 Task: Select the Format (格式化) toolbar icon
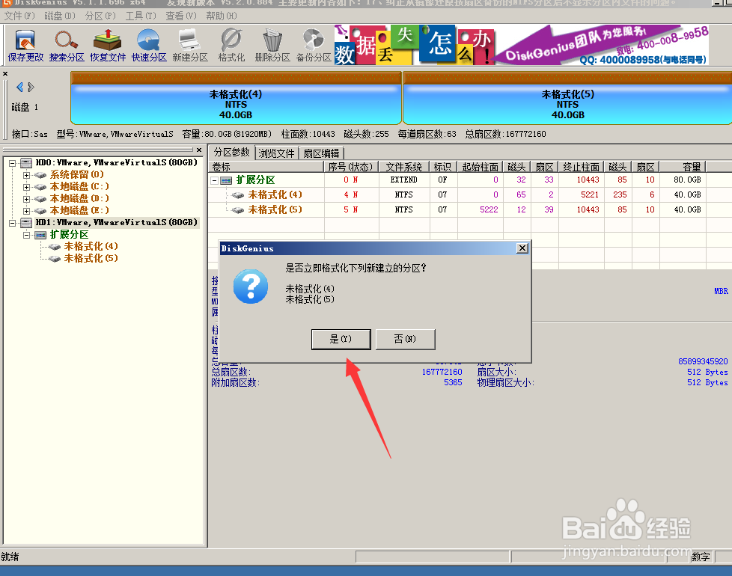point(231,45)
